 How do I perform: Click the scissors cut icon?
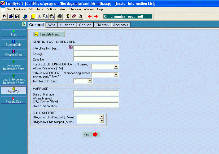[x=39, y=16]
